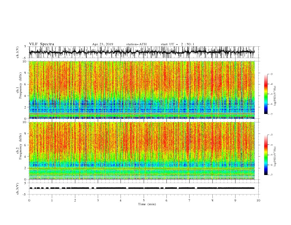Viewport: 291px width, 225px height.
Task: Click tick label "3" on the Time axis
Action: (x=98, y=200)
